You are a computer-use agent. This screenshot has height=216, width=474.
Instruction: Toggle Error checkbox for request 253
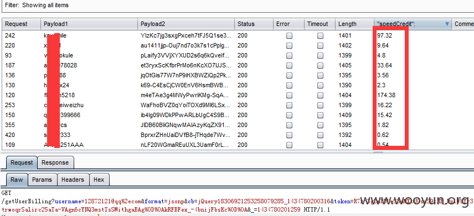(289, 106)
